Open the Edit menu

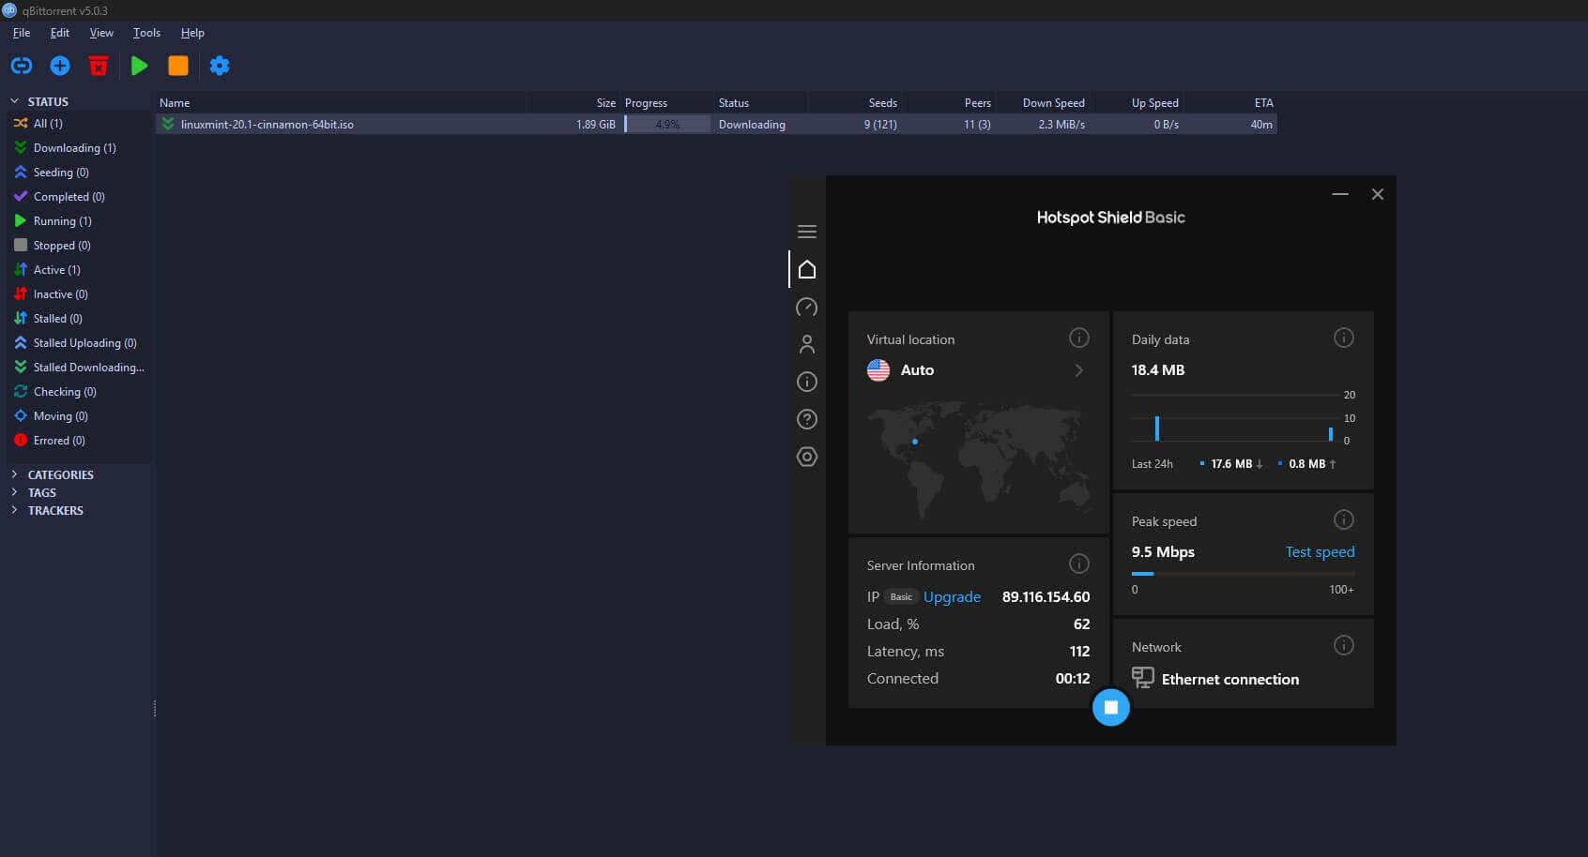pyautogui.click(x=60, y=33)
